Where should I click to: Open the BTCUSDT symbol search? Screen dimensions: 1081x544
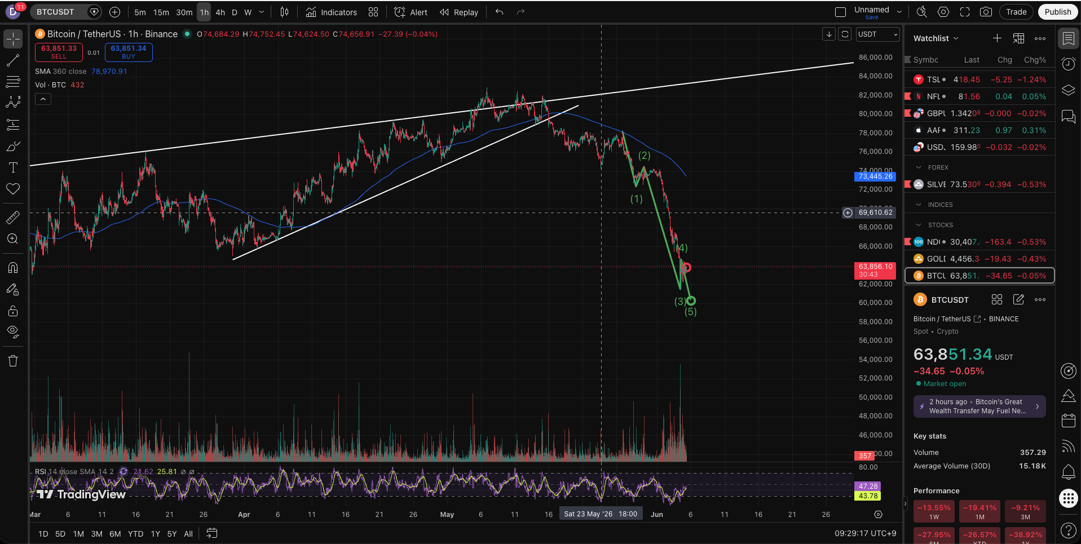point(55,12)
